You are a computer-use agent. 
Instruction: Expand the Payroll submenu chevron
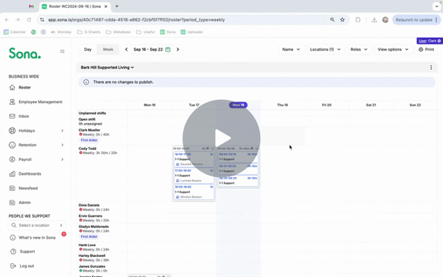(62, 159)
